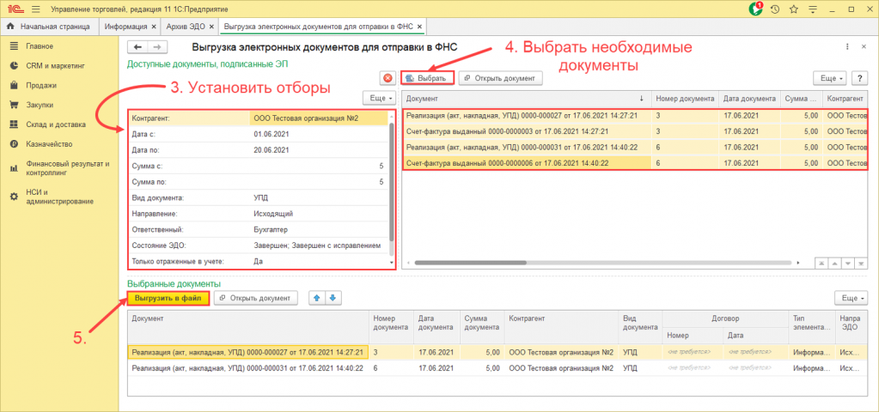Click the filter list vertical scrollbar

(x=391, y=182)
